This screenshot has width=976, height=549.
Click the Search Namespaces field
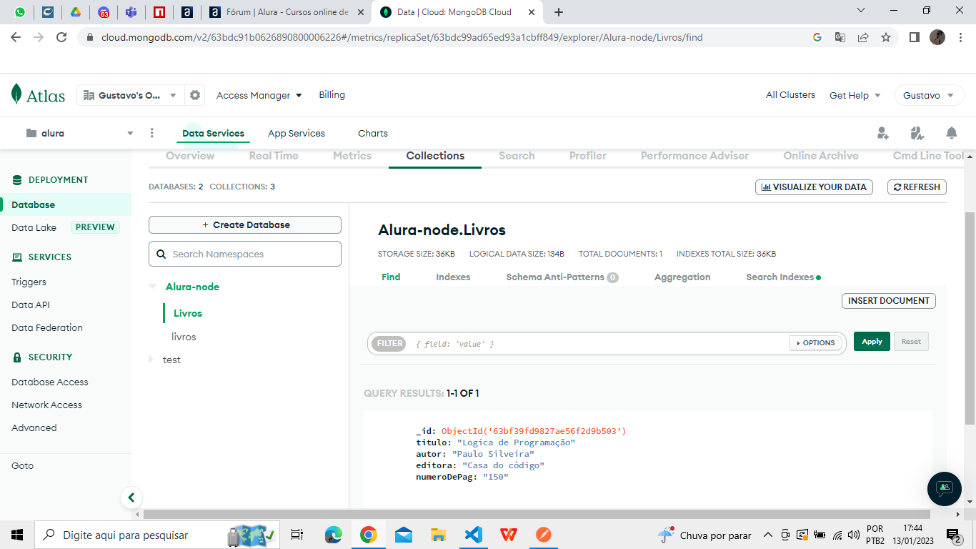(x=245, y=254)
